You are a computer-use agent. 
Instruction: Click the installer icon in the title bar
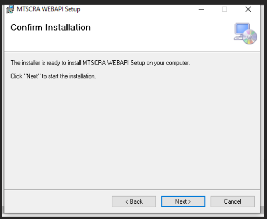pos(10,9)
